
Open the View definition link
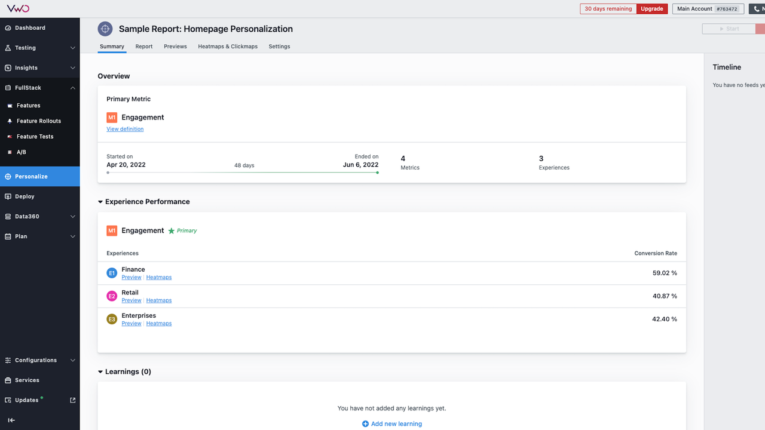point(125,129)
